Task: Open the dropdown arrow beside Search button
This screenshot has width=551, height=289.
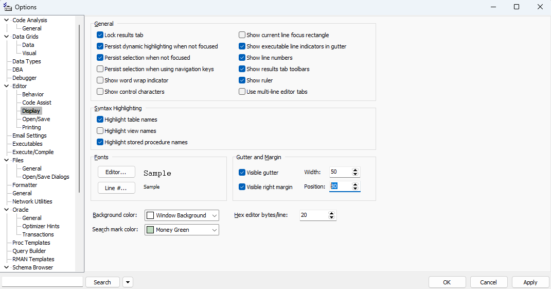Action: coord(128,282)
